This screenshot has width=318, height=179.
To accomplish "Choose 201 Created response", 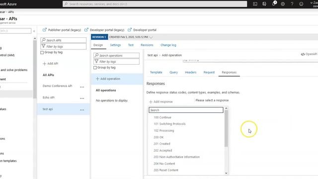I will click(x=161, y=144).
